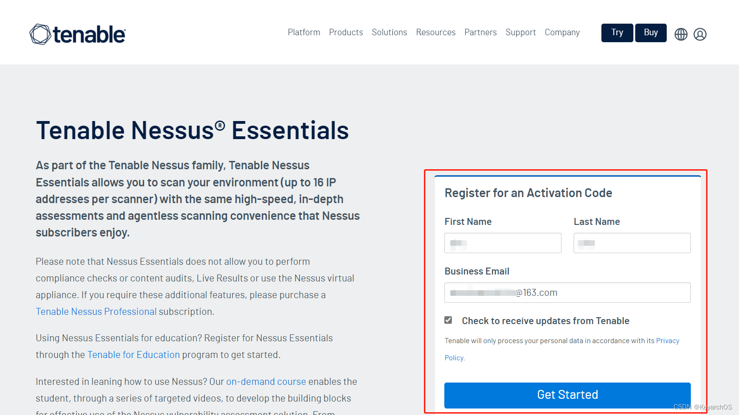Open the Products menu
The height and width of the screenshot is (415, 739).
346,32
